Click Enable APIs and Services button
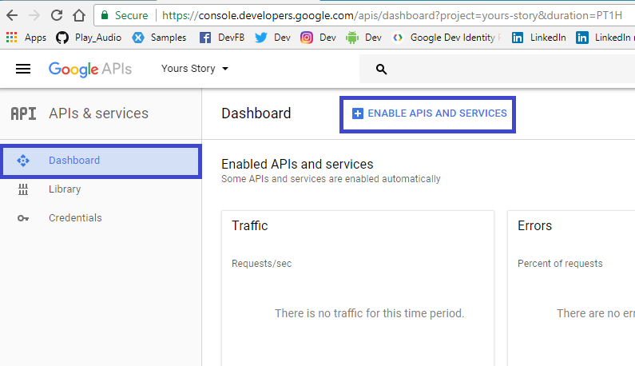Screen dimensions: 635x366 (x=429, y=113)
